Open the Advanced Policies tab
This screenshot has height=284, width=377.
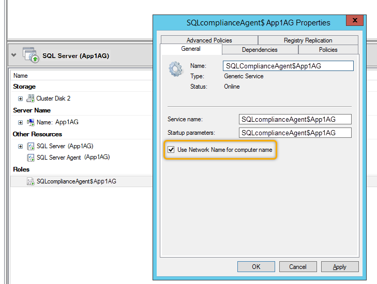click(209, 40)
